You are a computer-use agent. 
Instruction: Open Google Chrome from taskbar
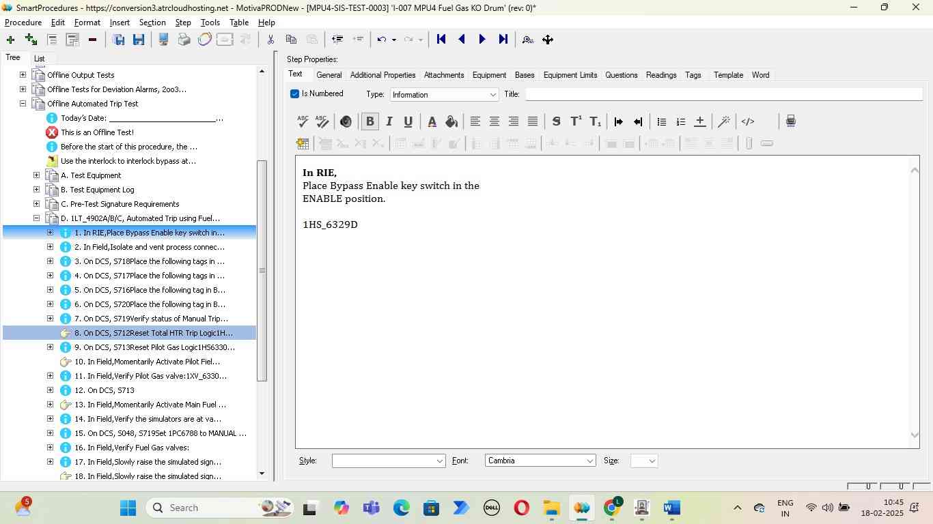point(613,508)
